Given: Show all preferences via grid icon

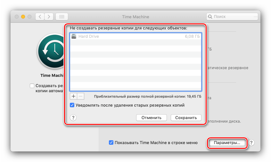Looking at the screenshot, I should tap(62, 16).
